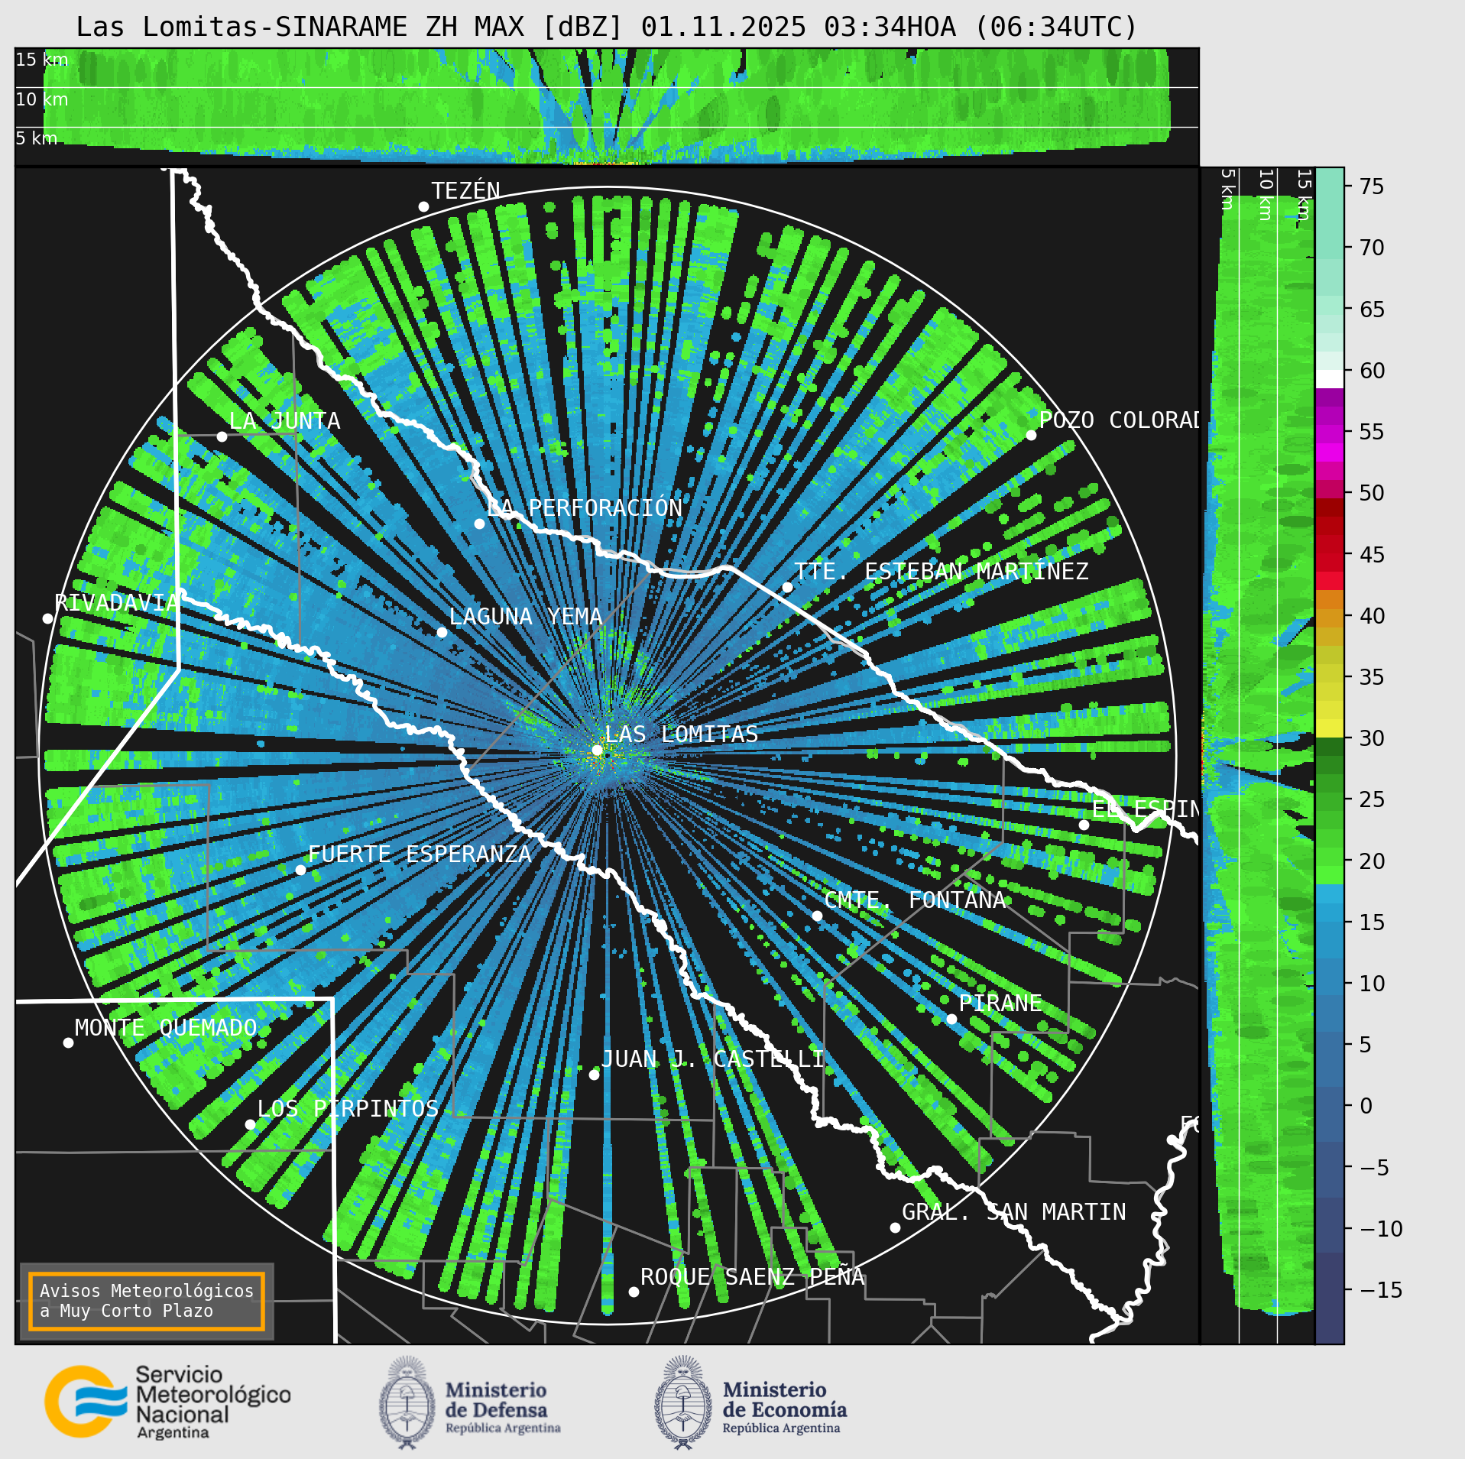Viewport: 1465px width, 1459px height.
Task: Click the Tte. Esteban Martínez marker
Action: pyautogui.click(x=787, y=587)
